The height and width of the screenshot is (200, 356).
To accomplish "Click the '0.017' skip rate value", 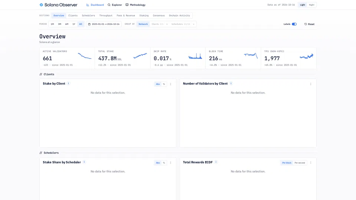I will click(161, 59).
